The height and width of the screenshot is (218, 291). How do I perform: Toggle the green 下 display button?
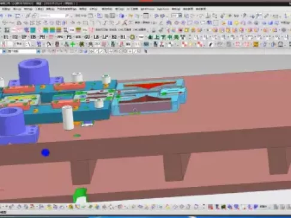pyautogui.click(x=163, y=37)
